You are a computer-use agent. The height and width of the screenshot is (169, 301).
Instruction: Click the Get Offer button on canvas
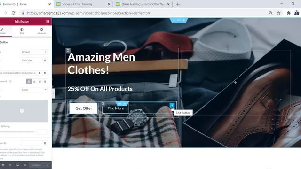84,108
